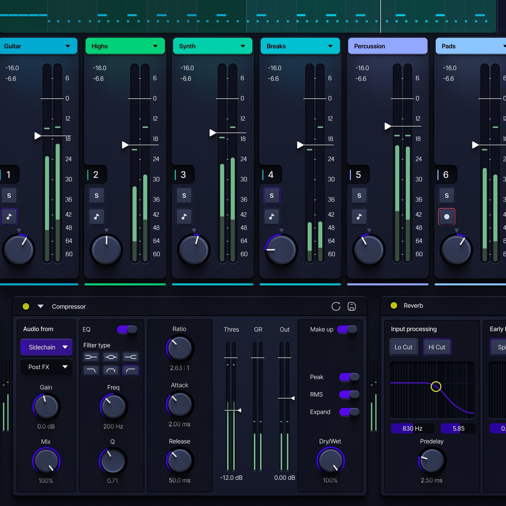Disable the Make up gain toggle
The image size is (506, 506).
point(347,329)
